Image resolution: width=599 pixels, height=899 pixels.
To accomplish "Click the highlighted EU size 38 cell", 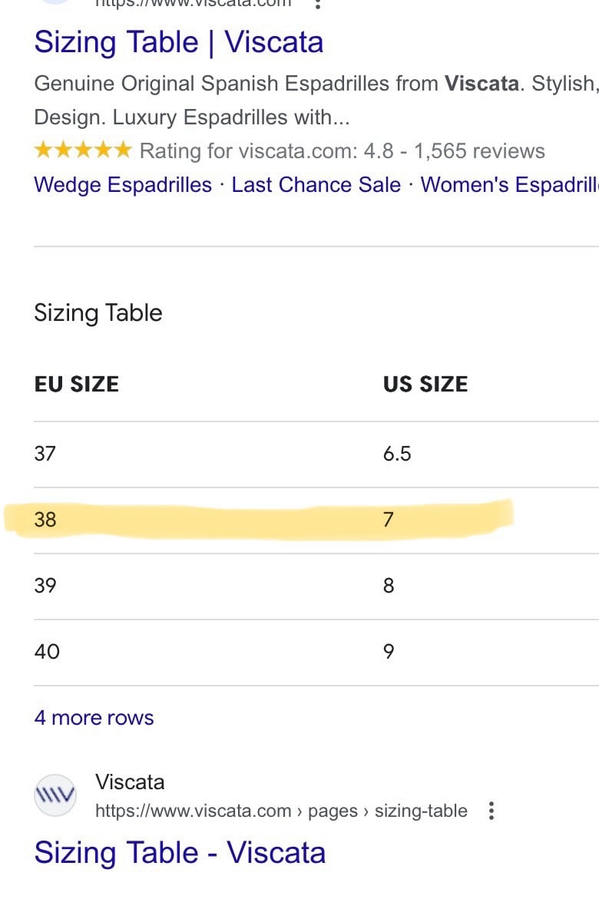I will point(45,520).
